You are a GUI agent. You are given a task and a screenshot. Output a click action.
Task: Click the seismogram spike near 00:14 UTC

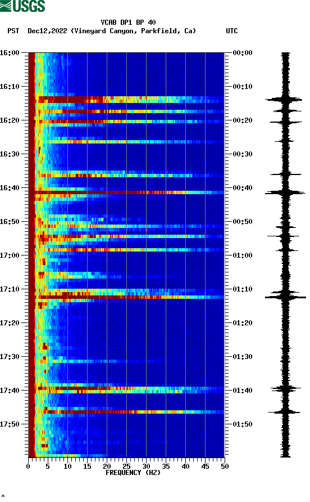(x=284, y=100)
